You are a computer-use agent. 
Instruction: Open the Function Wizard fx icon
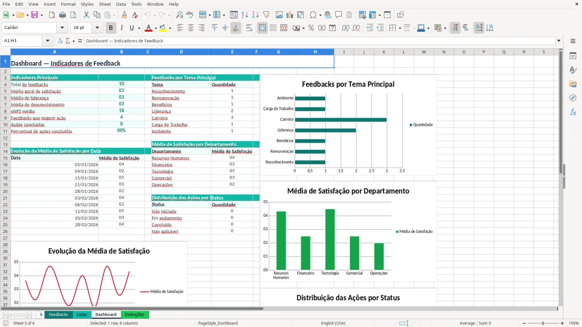click(x=61, y=41)
